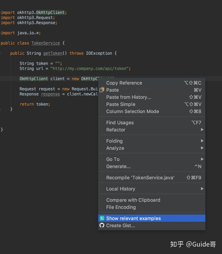Click the Paste clipboard icon
This screenshot has width=222, height=254.
(x=102, y=90)
